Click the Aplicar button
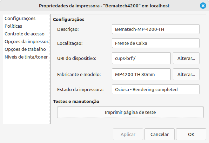This screenshot has width=209, height=143. point(128,134)
